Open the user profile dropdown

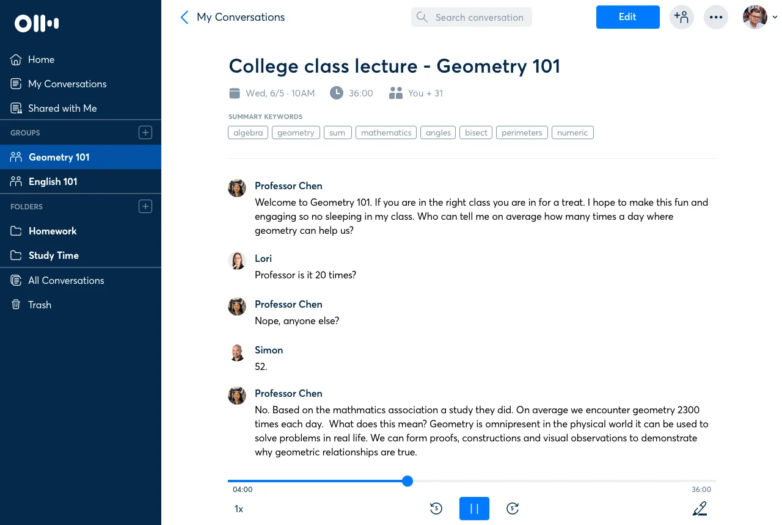759,17
